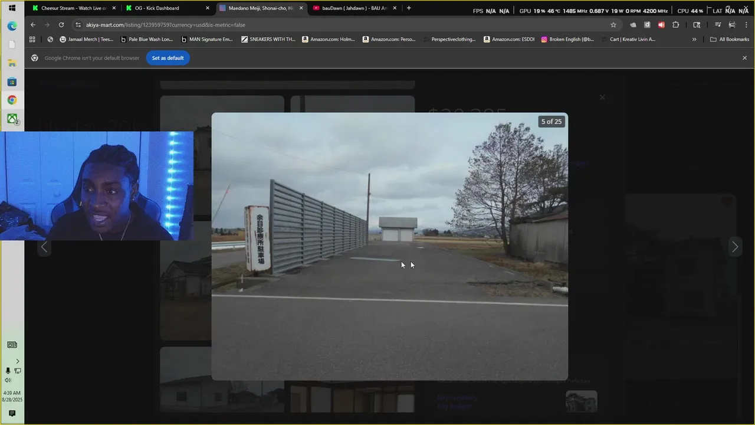Click the Set as default button
The height and width of the screenshot is (425, 755).
(x=168, y=58)
